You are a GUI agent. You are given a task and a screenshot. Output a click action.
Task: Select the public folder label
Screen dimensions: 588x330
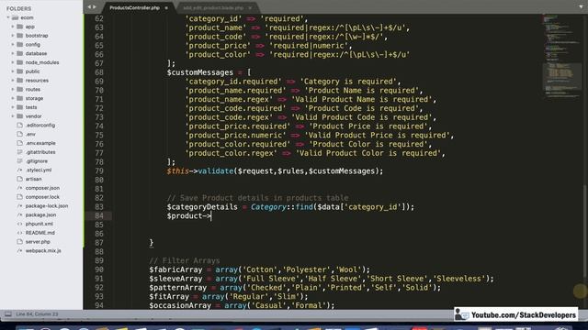point(32,71)
